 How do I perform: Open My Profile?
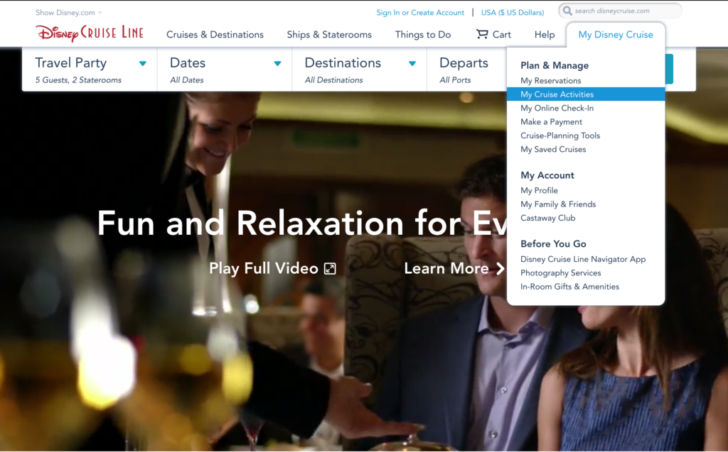pos(539,191)
